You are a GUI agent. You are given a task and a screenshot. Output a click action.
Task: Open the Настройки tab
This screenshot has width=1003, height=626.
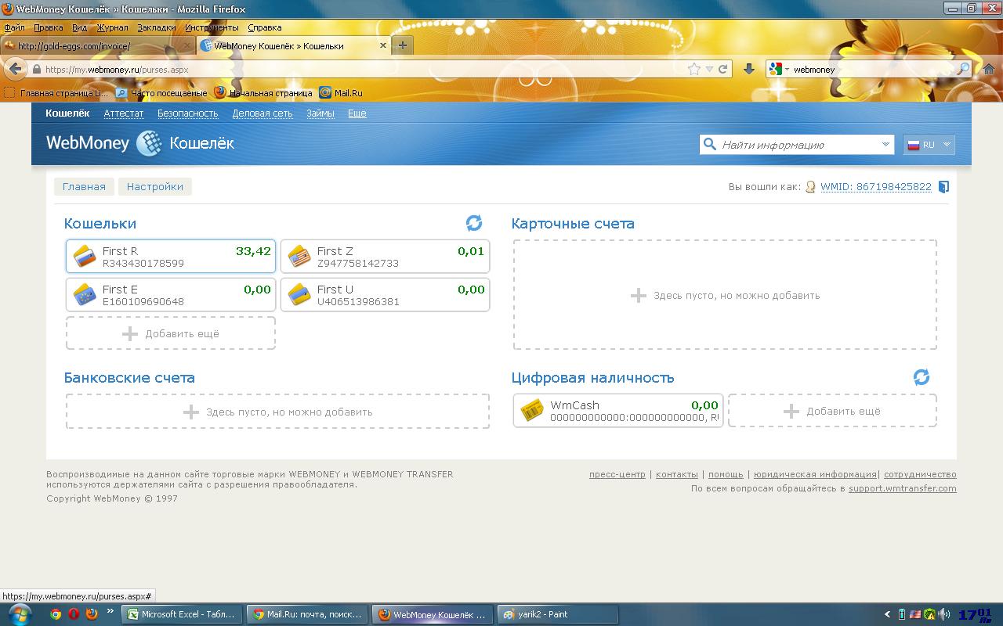155,186
